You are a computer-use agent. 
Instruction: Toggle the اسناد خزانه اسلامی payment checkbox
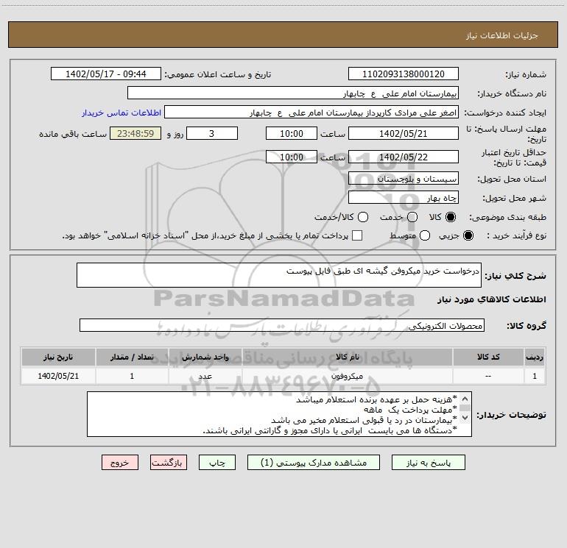click(357, 235)
